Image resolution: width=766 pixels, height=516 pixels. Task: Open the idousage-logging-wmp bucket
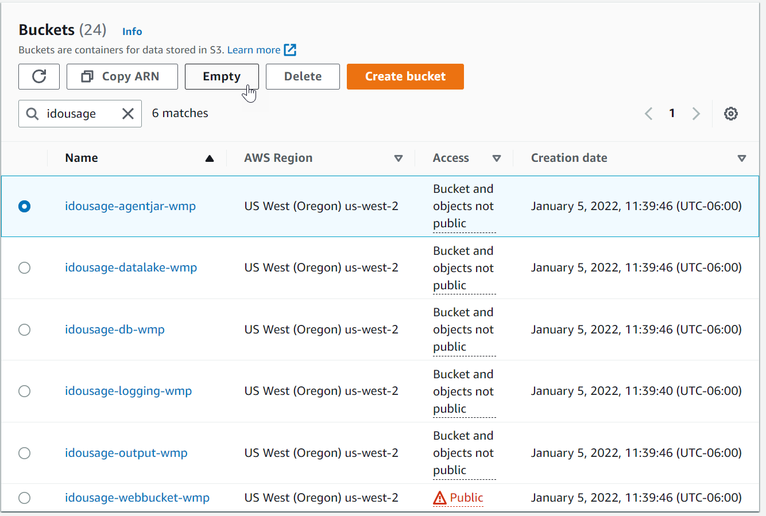click(129, 391)
